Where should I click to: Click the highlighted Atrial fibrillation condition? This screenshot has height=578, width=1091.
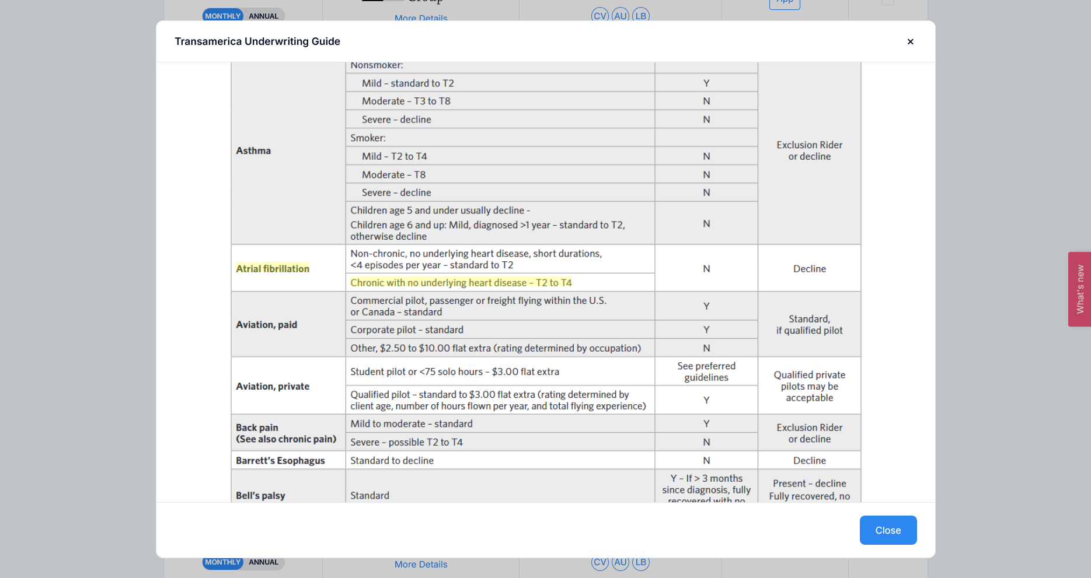pyautogui.click(x=273, y=268)
